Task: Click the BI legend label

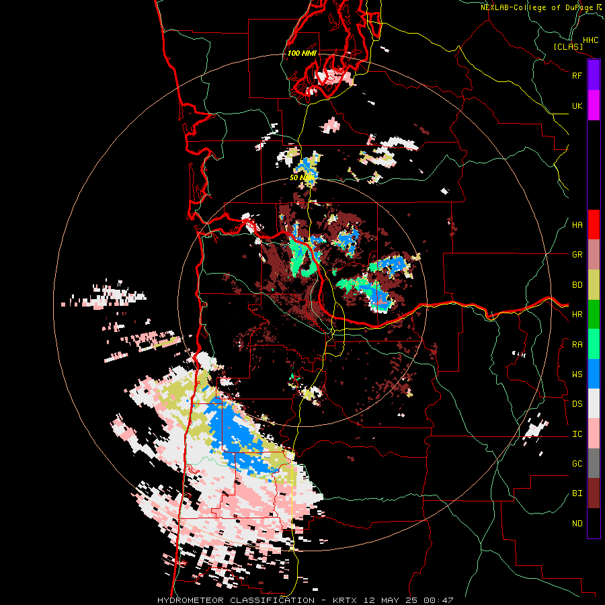Action: point(577,493)
